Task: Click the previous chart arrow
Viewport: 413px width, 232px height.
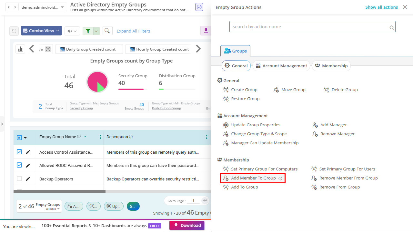Action: coord(32,49)
